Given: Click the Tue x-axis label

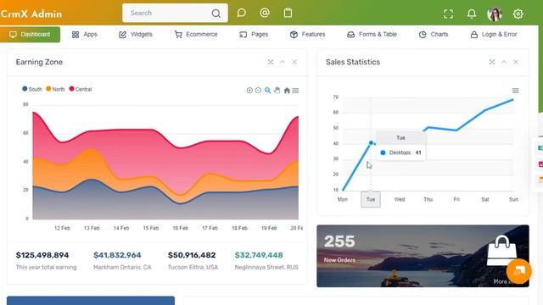Looking at the screenshot, I should tap(371, 200).
